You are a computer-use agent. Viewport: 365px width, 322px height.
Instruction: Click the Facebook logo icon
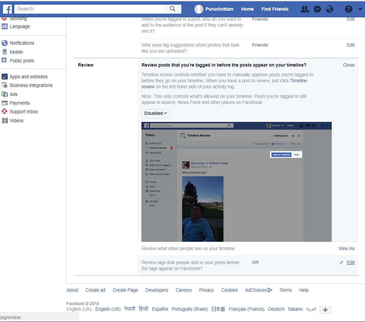[x=7, y=9]
